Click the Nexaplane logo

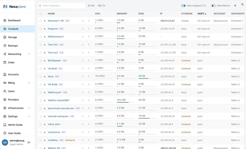pyautogui.click(x=14, y=7)
